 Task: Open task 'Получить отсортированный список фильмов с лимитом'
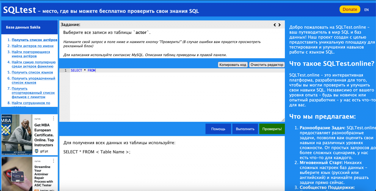pos(33,93)
